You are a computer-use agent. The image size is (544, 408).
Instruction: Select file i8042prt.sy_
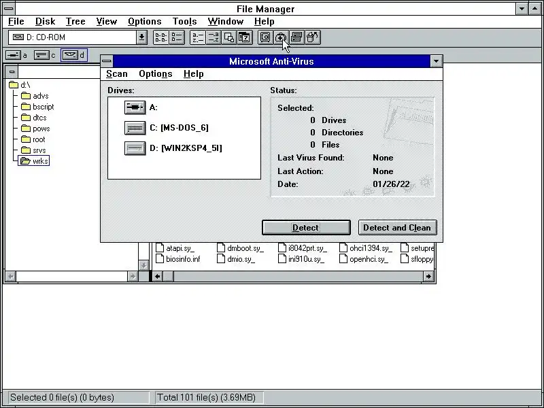(x=303, y=248)
